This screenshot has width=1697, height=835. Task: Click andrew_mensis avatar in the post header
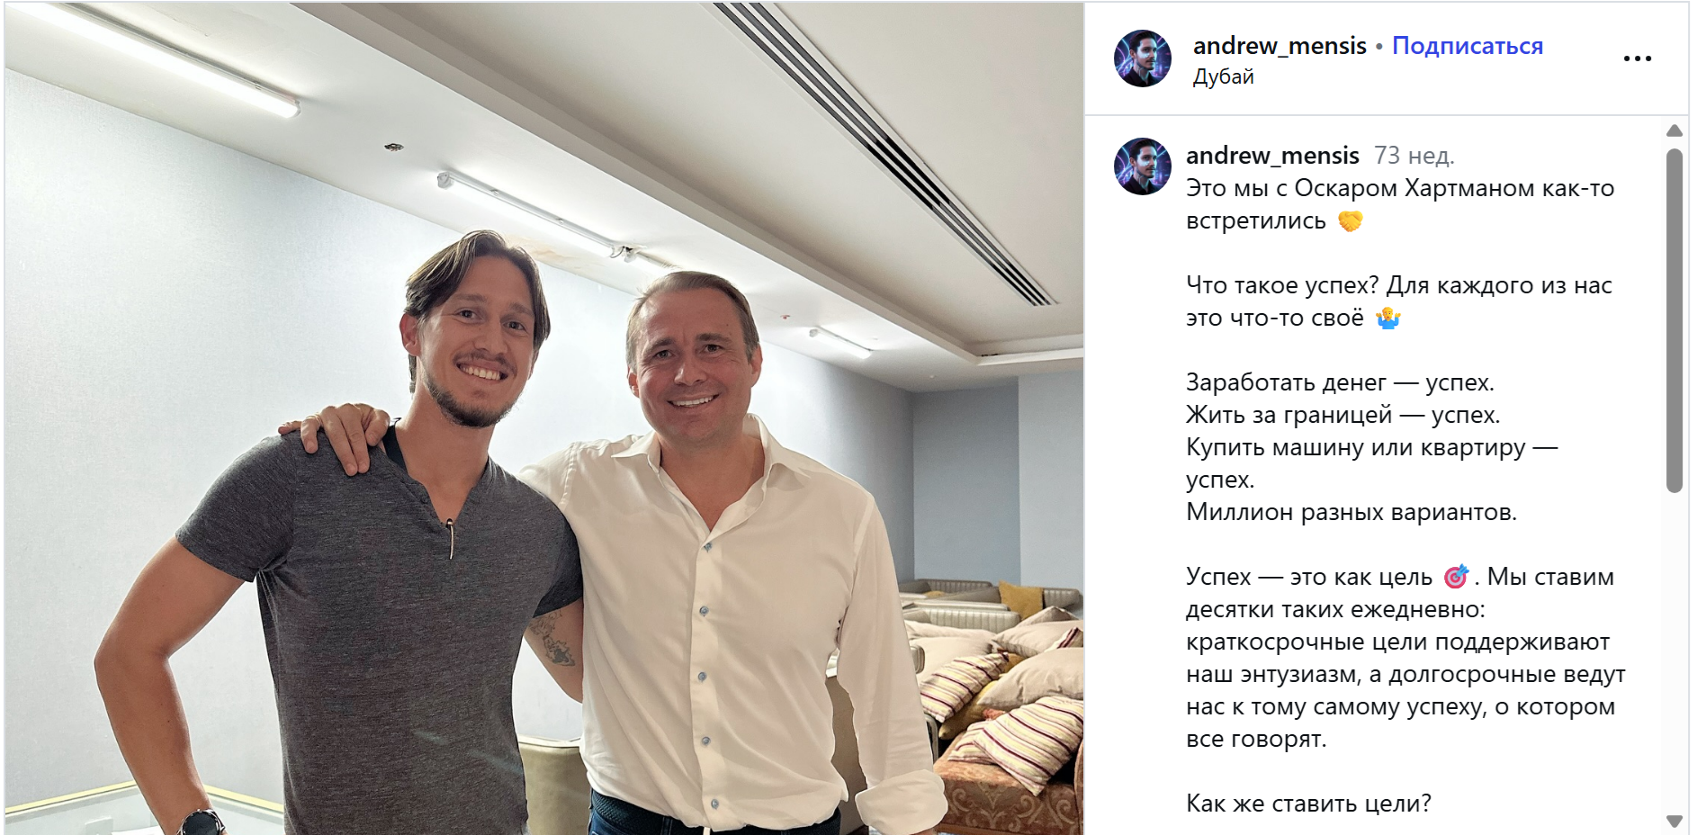tap(1143, 58)
